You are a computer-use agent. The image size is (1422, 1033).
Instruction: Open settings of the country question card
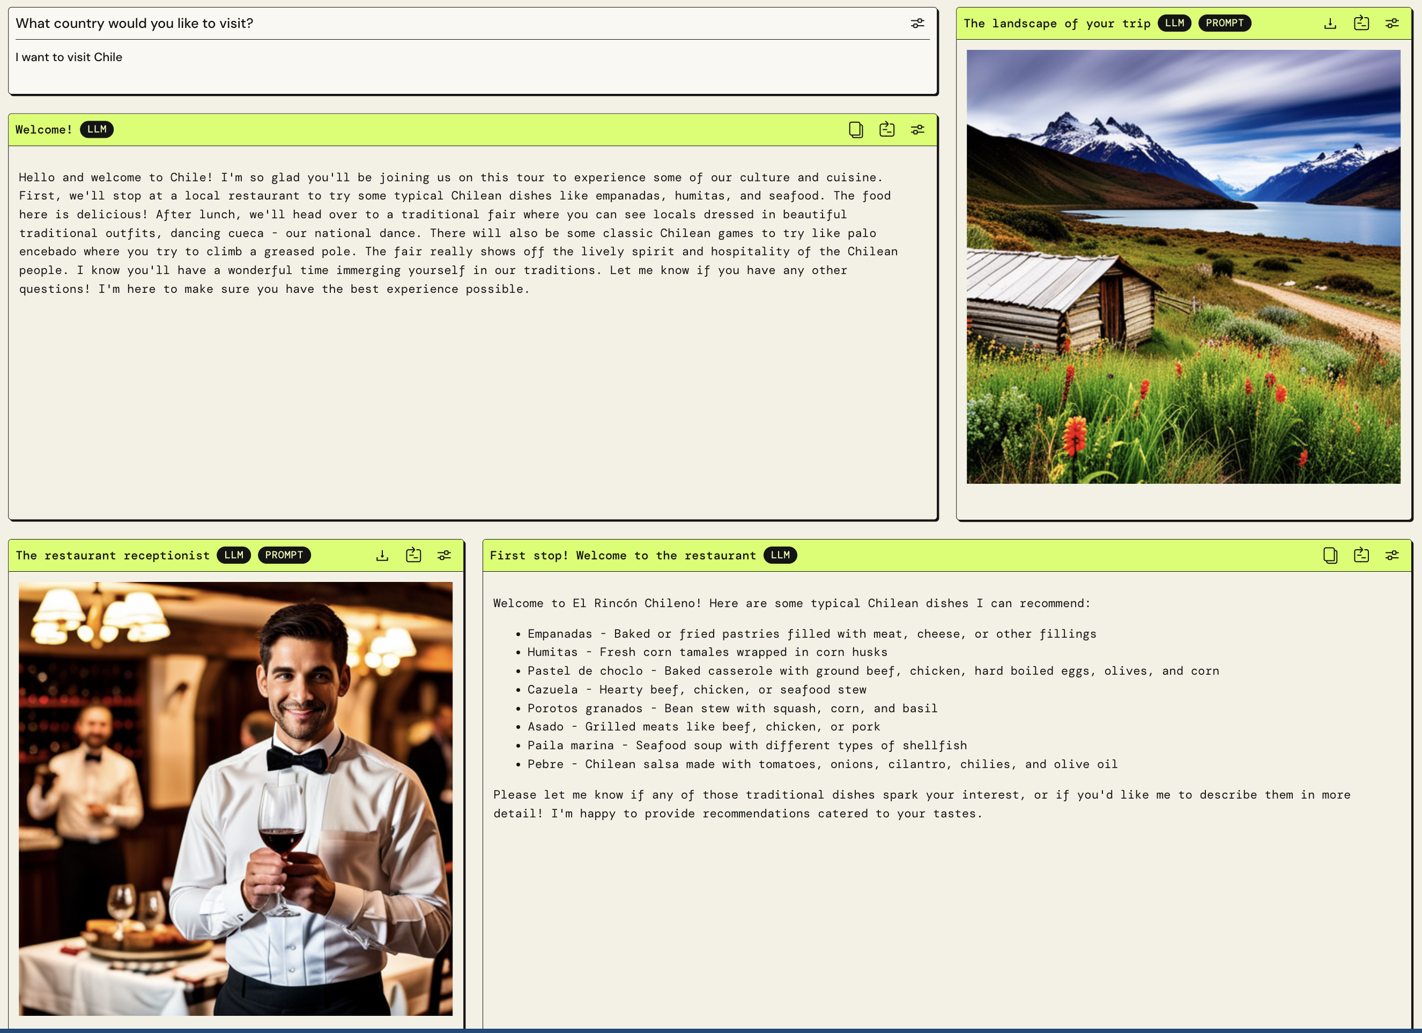point(917,23)
